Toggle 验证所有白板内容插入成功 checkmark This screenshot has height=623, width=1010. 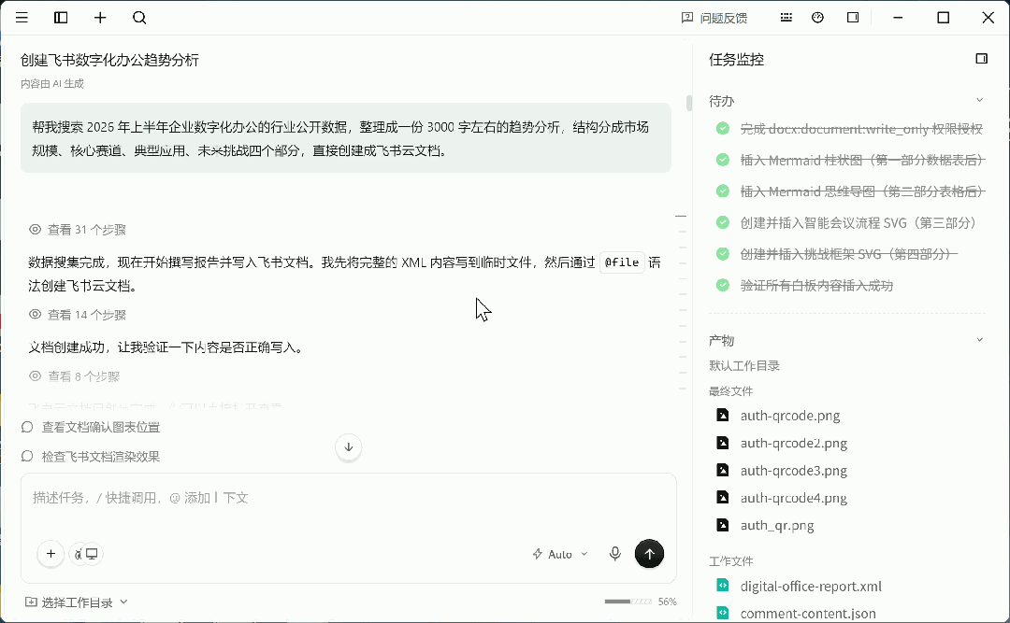click(723, 285)
